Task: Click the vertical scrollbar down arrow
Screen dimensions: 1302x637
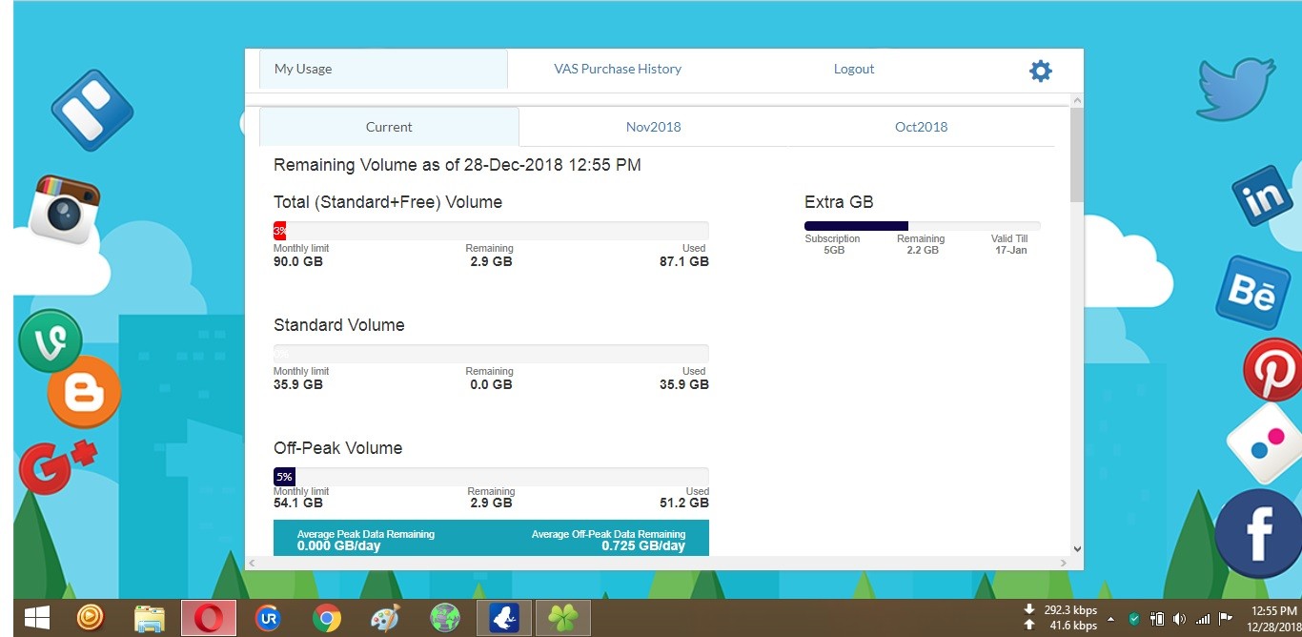Action: point(1077,548)
